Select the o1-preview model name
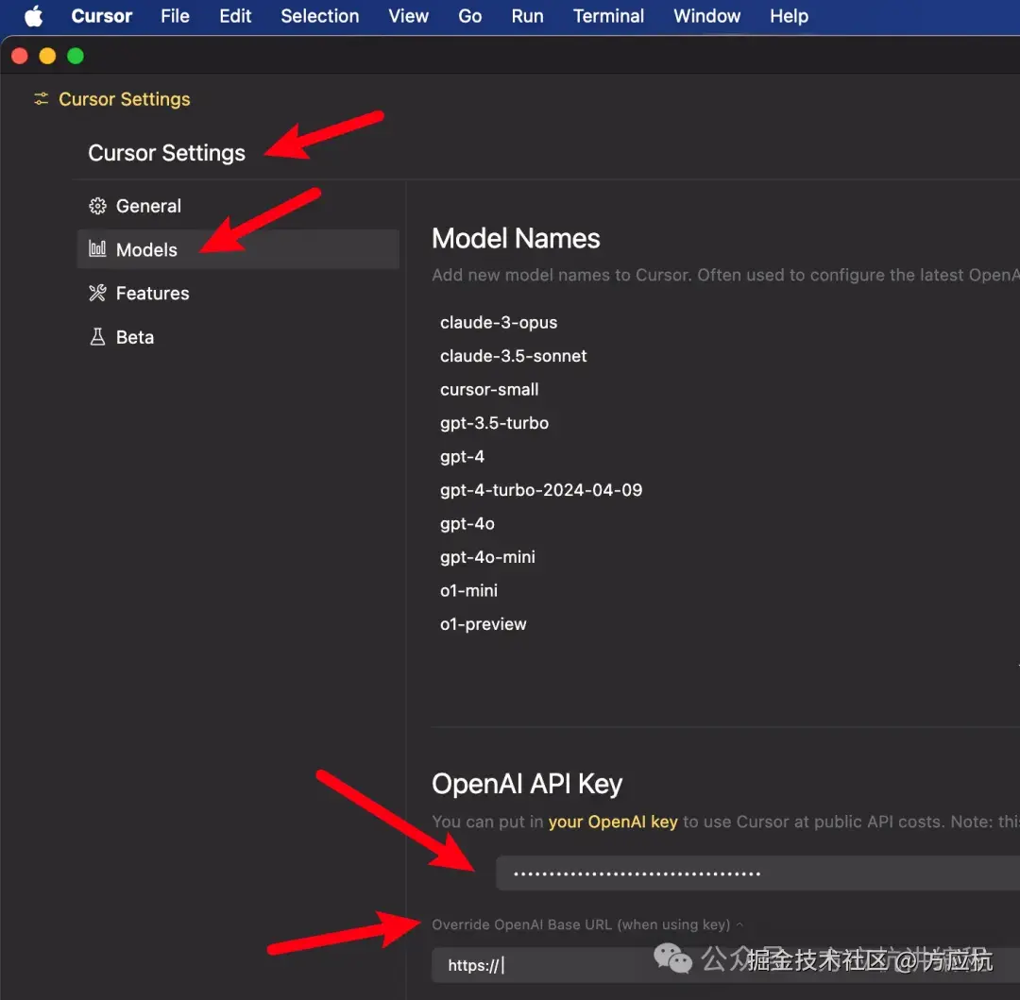 pyautogui.click(x=484, y=624)
